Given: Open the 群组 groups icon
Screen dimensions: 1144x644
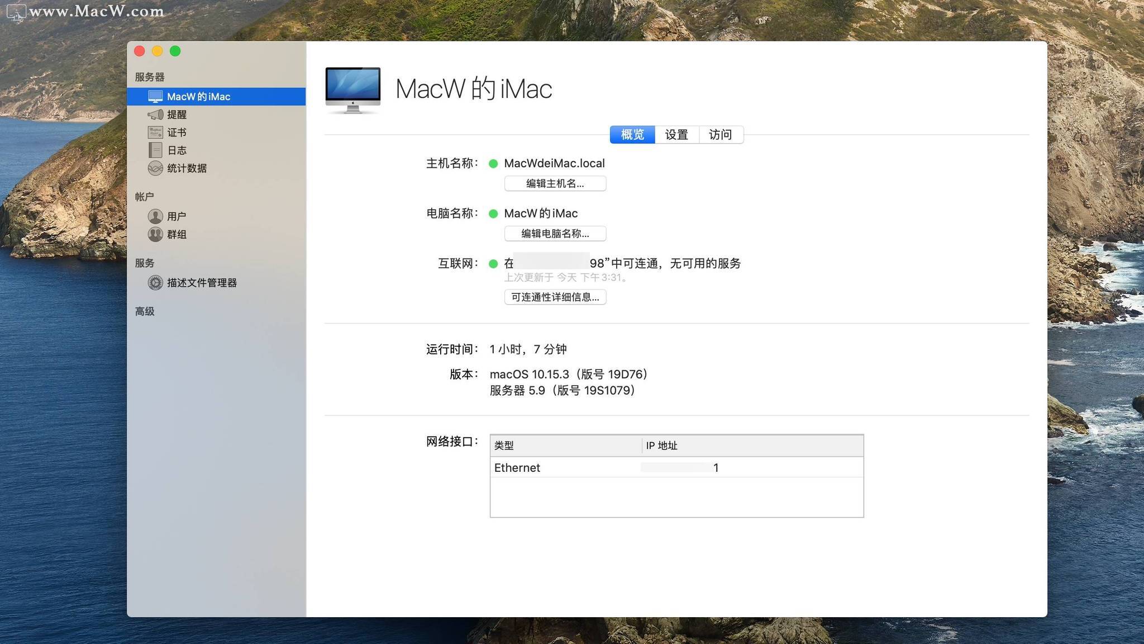Looking at the screenshot, I should point(155,234).
